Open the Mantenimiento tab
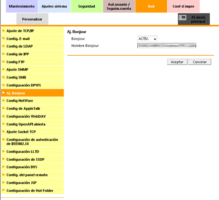The image size is (219, 200). pyautogui.click(x=22, y=6)
